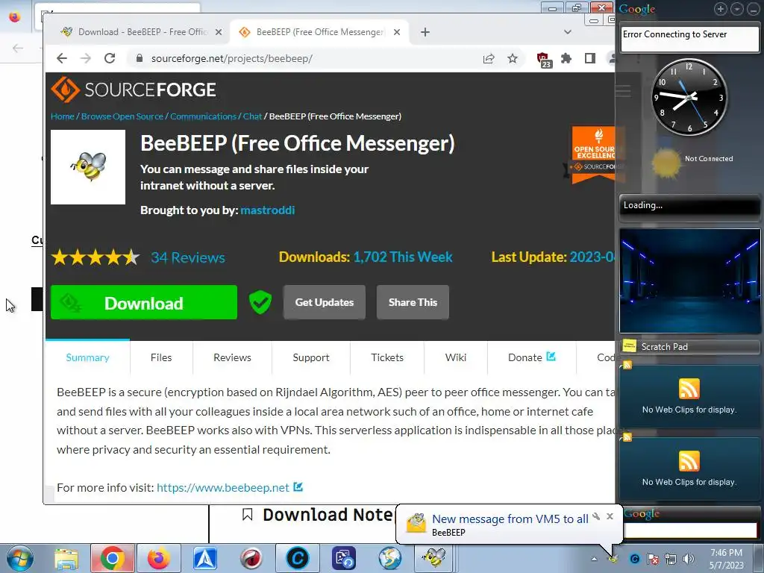The image size is (764, 573).
Task: Open the Scratch Pad gadget
Action: [x=689, y=346]
